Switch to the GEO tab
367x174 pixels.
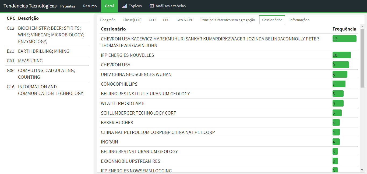coord(152,20)
